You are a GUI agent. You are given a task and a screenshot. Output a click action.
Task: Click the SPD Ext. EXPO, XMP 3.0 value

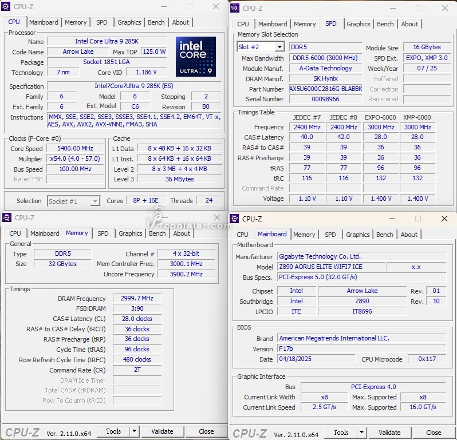[427, 58]
